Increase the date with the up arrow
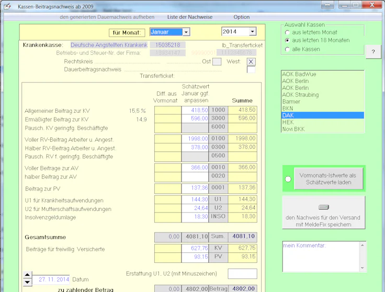Screen dimensions: 385x292 pyautogui.click(x=27, y=275)
